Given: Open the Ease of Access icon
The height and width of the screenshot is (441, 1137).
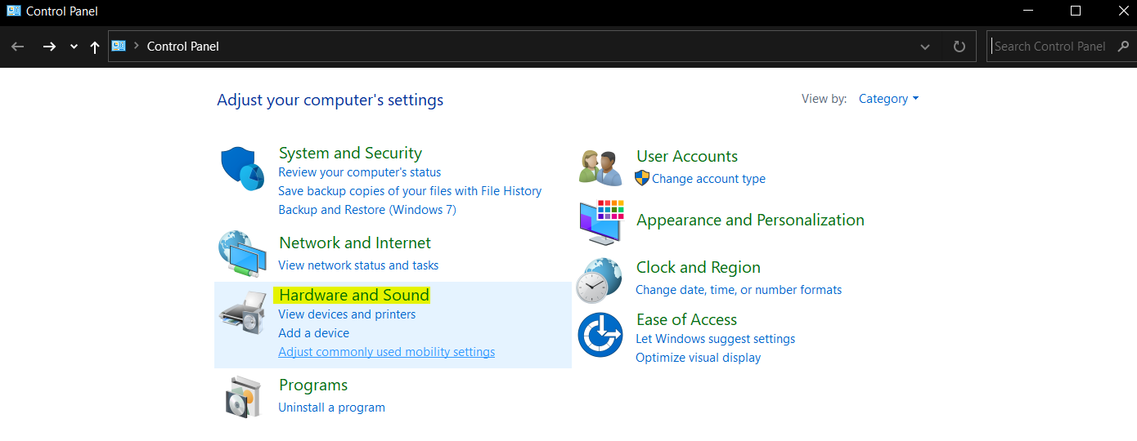Looking at the screenshot, I should (600, 334).
